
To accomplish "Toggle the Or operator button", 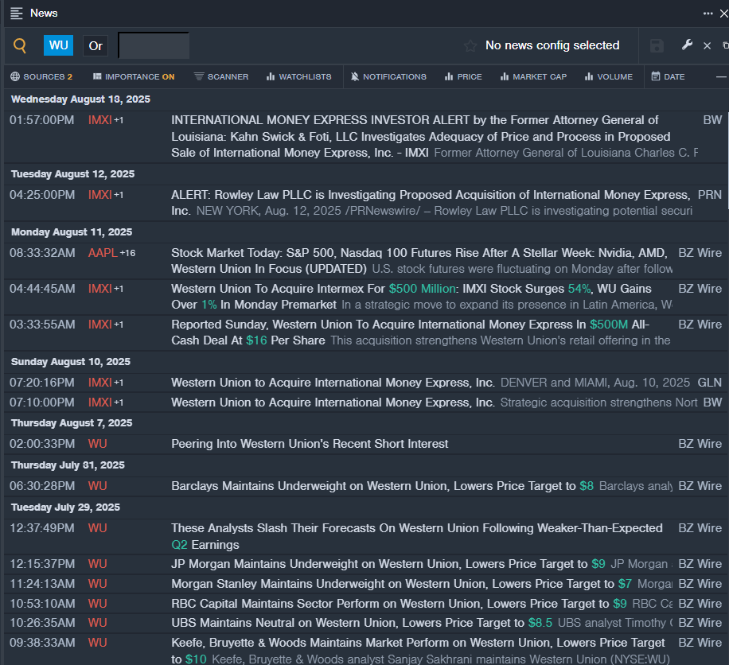I will pyautogui.click(x=96, y=46).
